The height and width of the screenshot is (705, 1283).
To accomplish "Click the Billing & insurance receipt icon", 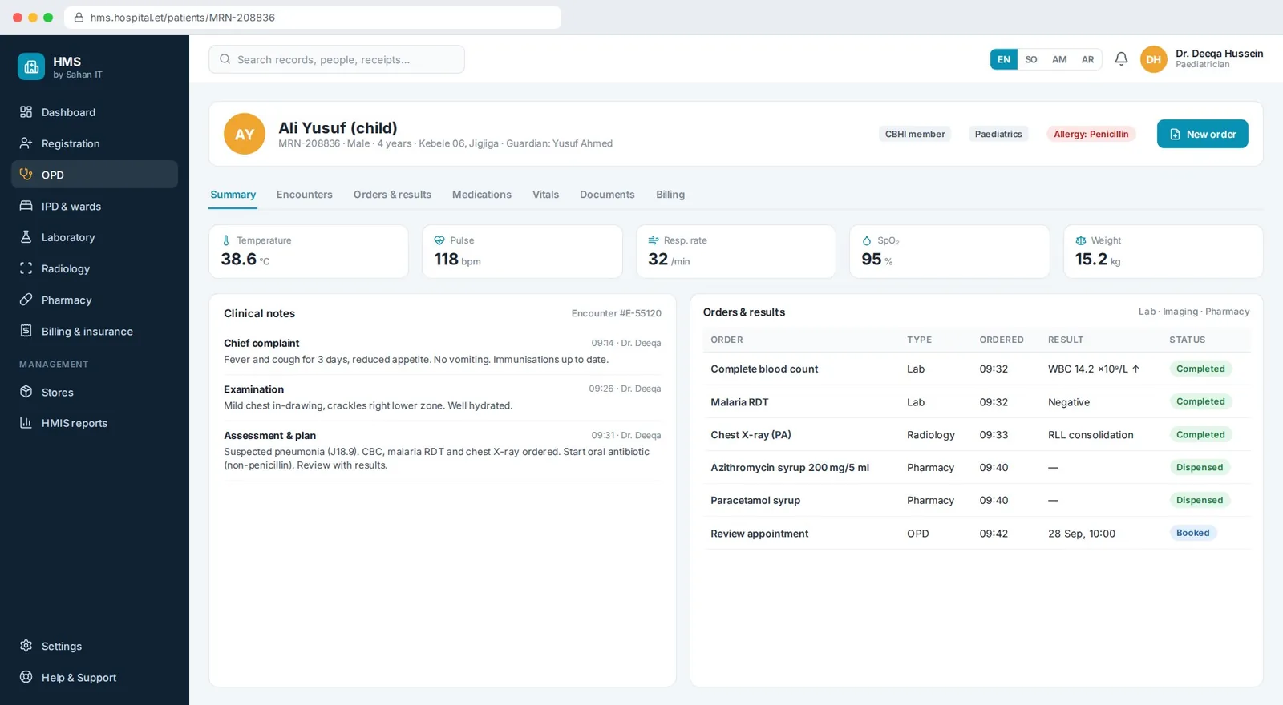I will click(x=26, y=331).
